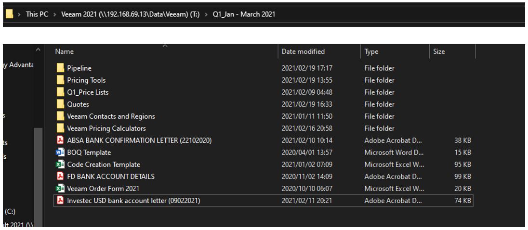This screenshot has width=528, height=230.
Task: Click the Pipeline folder icon
Action: point(60,68)
